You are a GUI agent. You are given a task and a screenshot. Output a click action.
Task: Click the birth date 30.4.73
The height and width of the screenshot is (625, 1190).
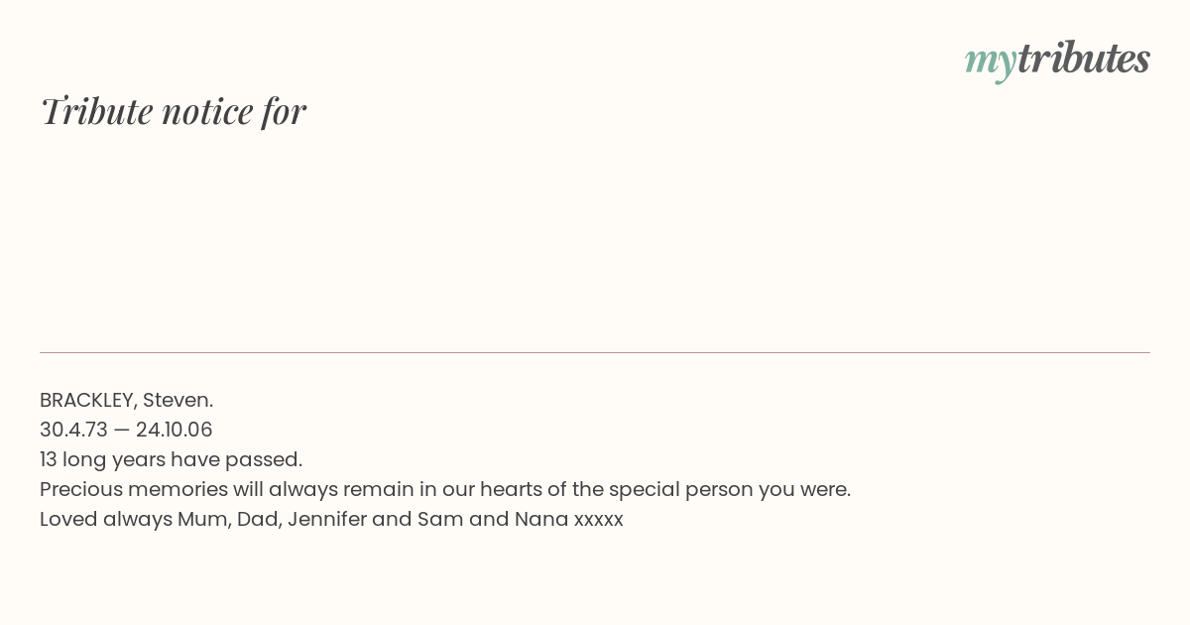[73, 430]
